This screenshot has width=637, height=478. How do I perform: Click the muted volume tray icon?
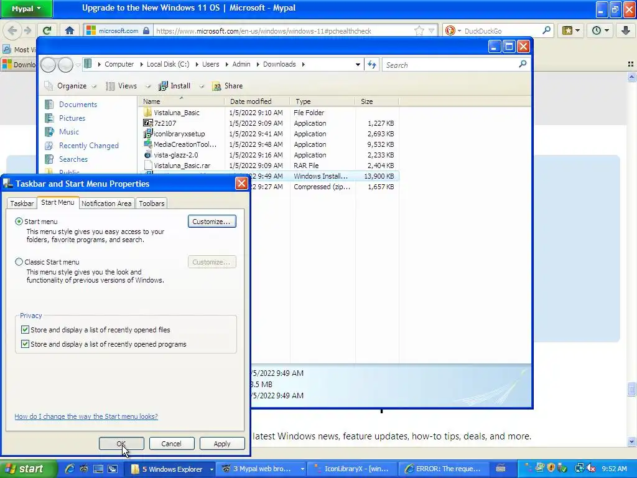tap(591, 469)
